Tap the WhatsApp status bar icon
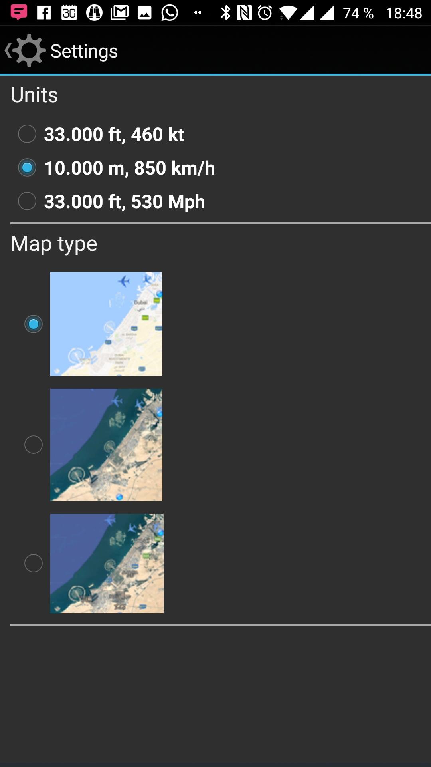This screenshot has height=767, width=431. [x=170, y=13]
